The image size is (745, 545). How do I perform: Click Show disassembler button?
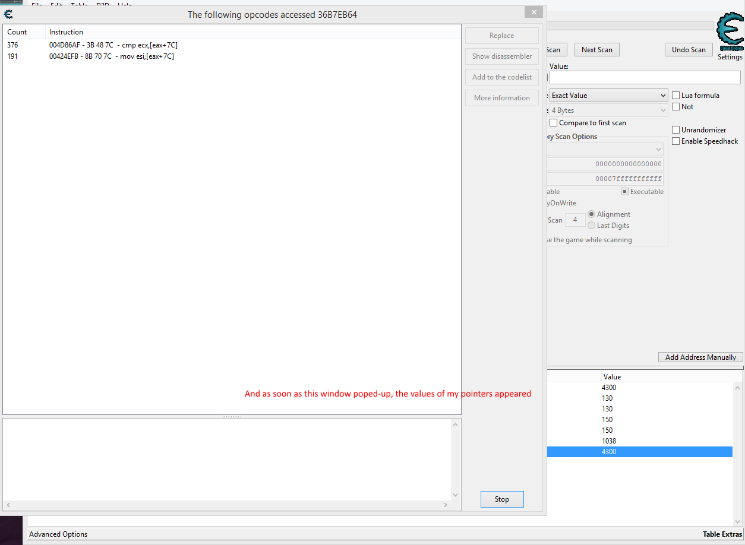click(502, 56)
